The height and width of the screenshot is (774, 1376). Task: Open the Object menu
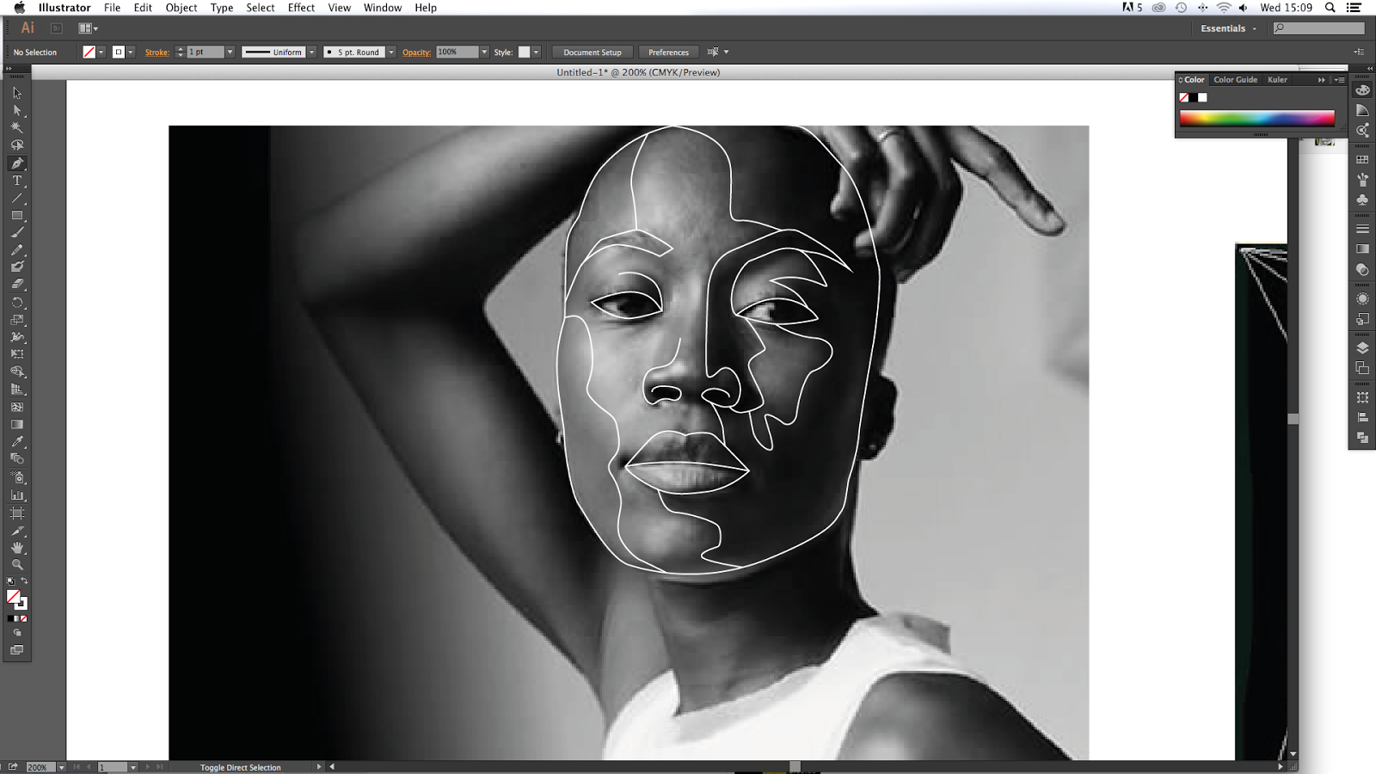(x=181, y=8)
